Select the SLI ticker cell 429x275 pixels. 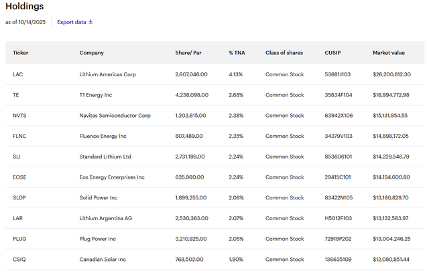pos(17,157)
